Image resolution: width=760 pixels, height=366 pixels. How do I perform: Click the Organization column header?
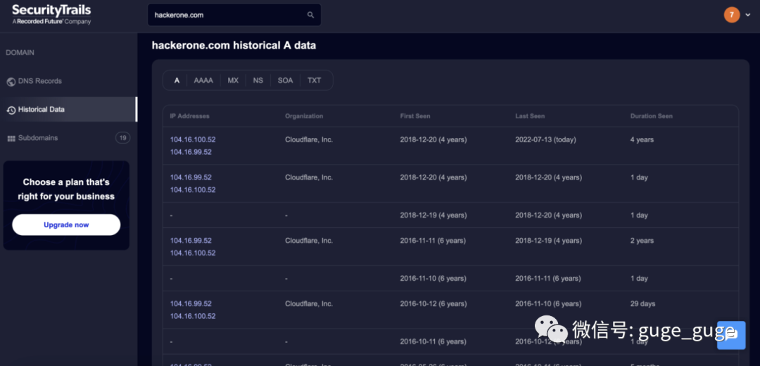tap(304, 116)
